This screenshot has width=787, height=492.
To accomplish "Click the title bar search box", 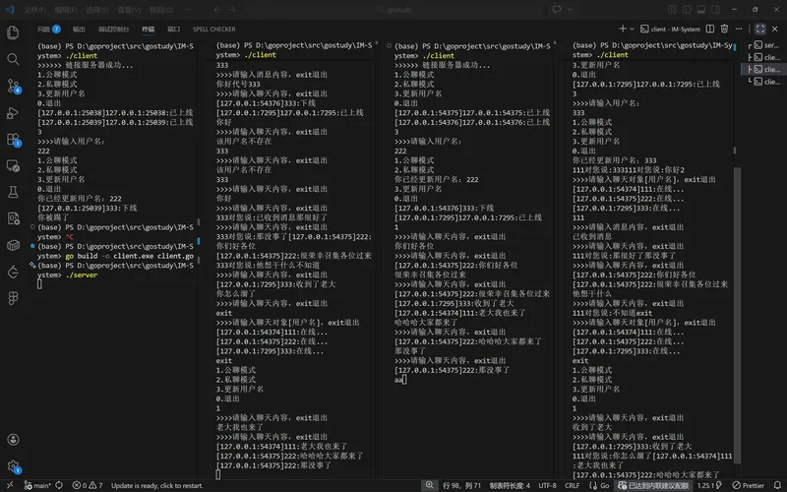I will 396,10.
